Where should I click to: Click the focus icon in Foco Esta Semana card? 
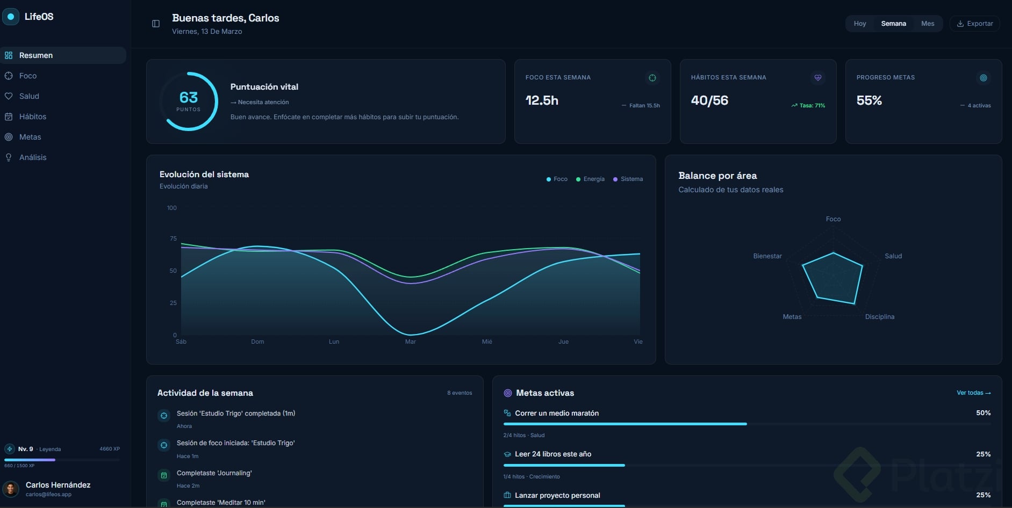click(x=652, y=78)
